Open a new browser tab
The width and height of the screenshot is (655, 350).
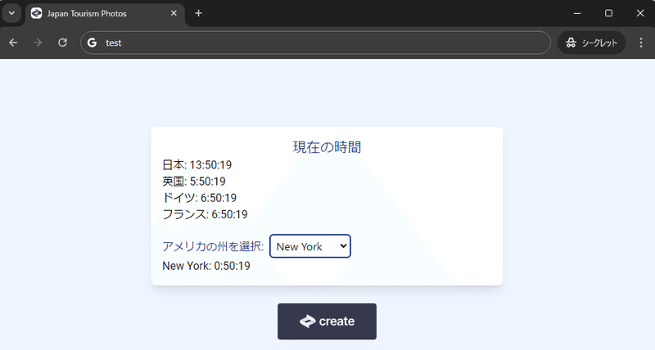tap(198, 13)
